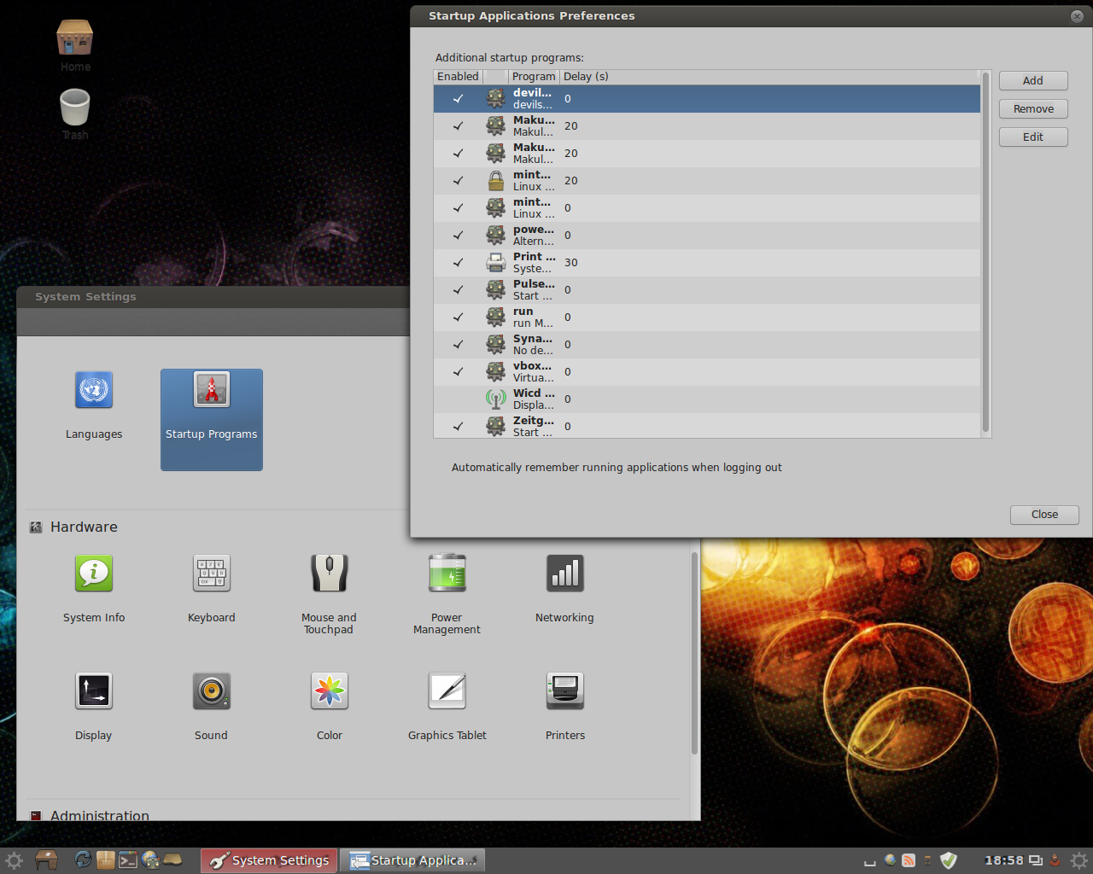Screen dimensions: 1093x874
Task: Switch to System Settings taskbar window
Action: tap(270, 860)
